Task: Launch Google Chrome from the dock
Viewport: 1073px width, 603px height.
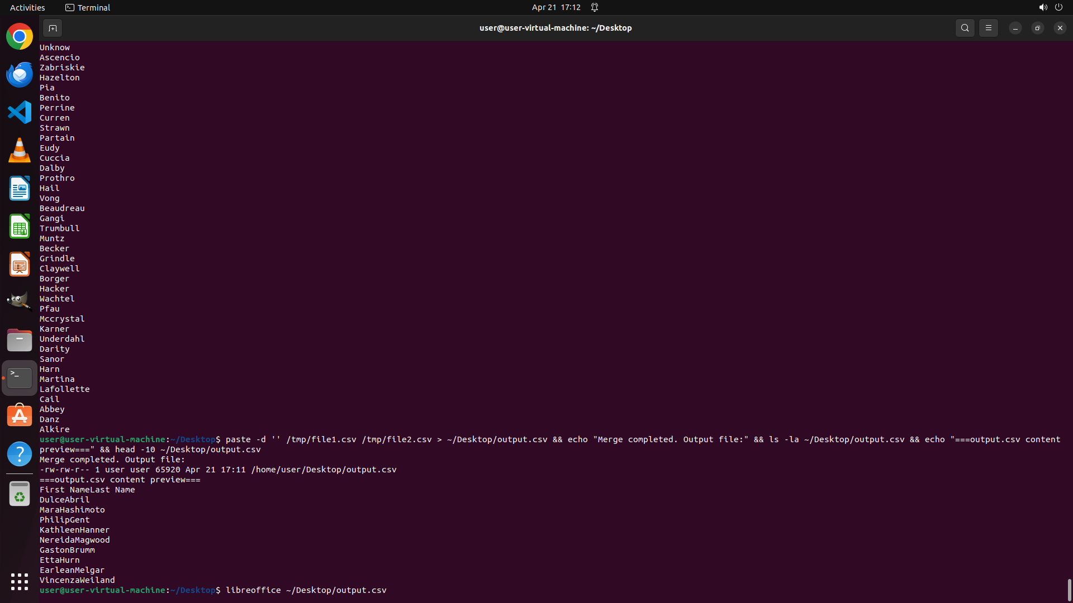Action: pos(20,37)
